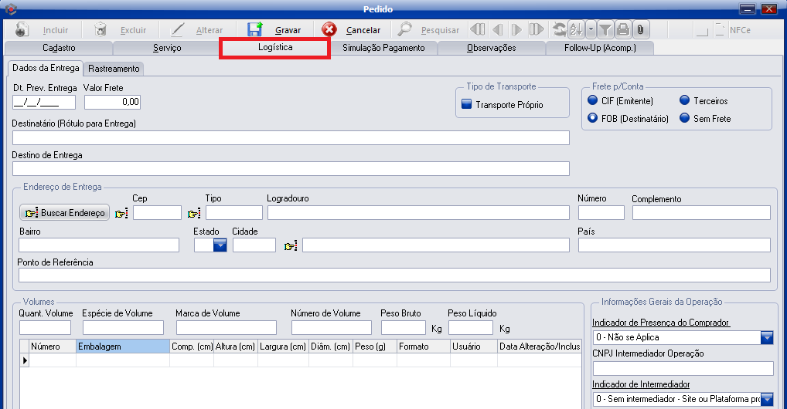This screenshot has width=787, height=409.
Task: Open the Indicador de Intermediador dropdown
Action: click(767, 399)
